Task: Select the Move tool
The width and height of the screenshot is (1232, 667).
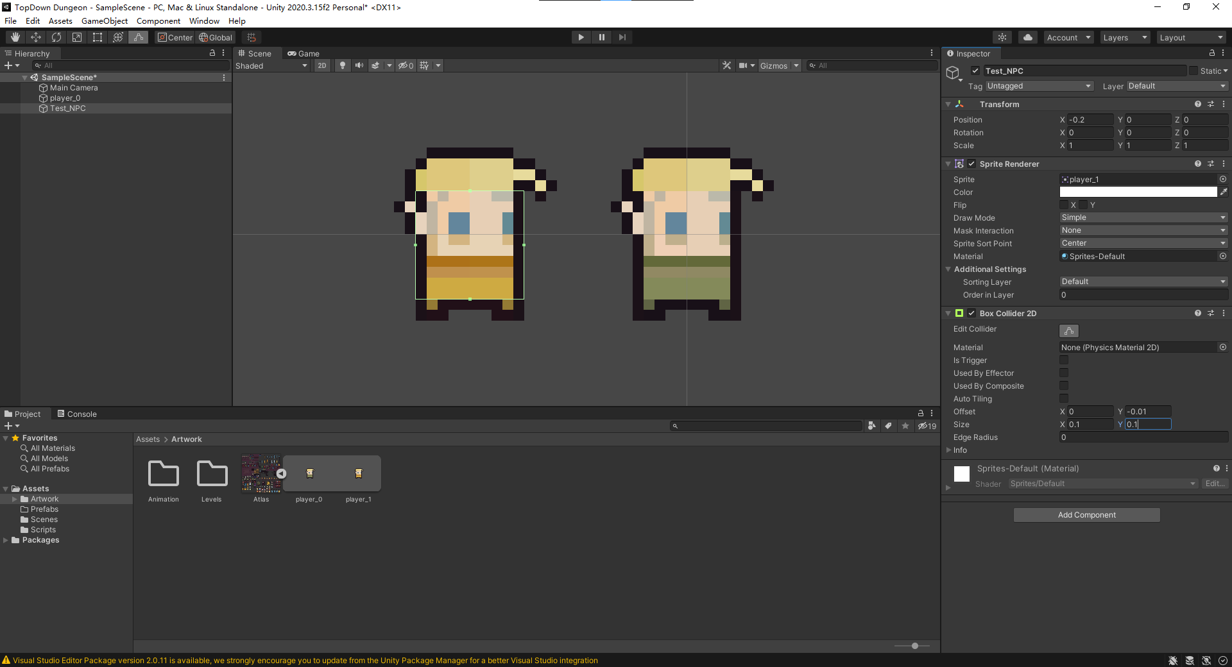Action: tap(36, 37)
